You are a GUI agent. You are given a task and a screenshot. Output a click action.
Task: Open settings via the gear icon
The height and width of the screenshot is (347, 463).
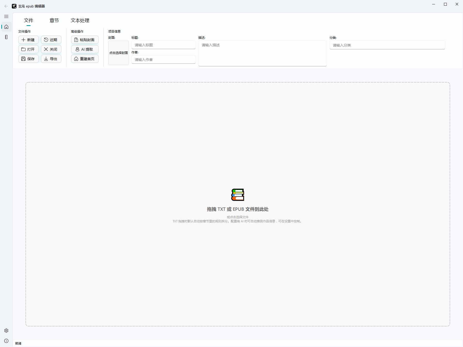tap(6, 331)
